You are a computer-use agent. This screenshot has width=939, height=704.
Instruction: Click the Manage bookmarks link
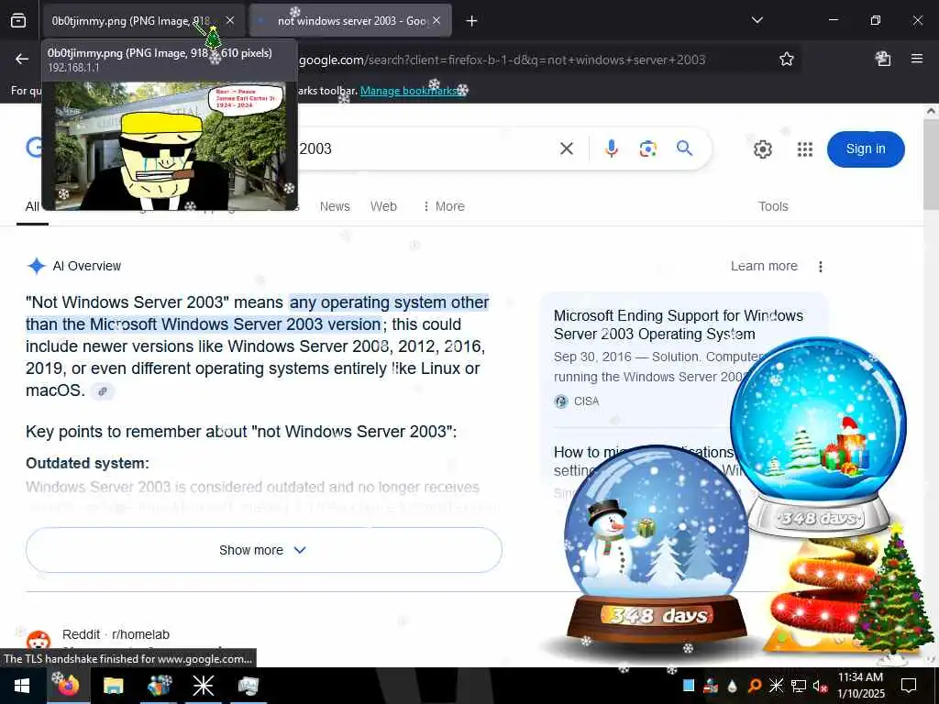[410, 91]
